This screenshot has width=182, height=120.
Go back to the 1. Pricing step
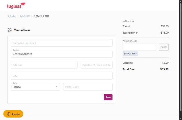pos(12,16)
